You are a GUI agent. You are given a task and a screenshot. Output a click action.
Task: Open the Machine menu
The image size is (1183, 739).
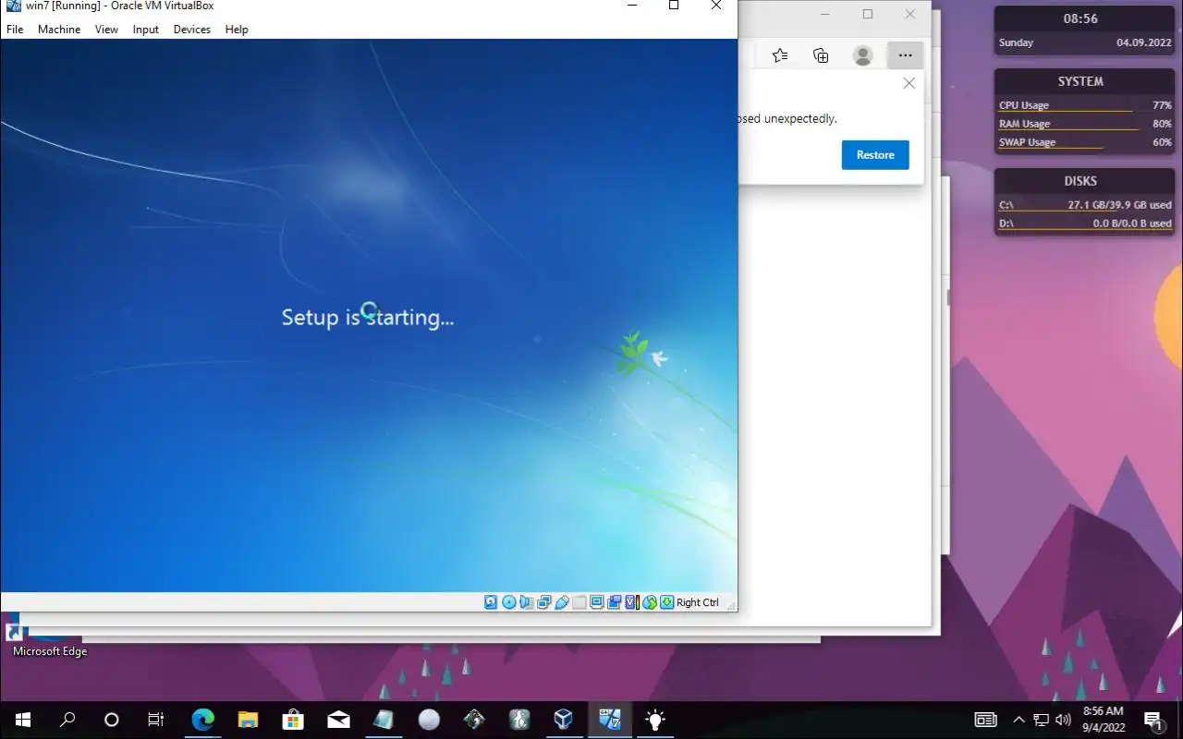pos(59,30)
